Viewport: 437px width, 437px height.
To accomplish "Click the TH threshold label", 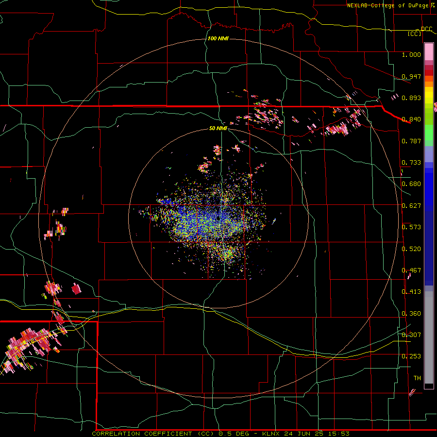I will pos(417,378).
